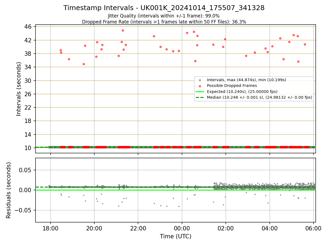Image resolution: width=328 pixels, height=246 pixels.
Task: Click the dashed dark green line legend sample
Action: tap(200, 97)
